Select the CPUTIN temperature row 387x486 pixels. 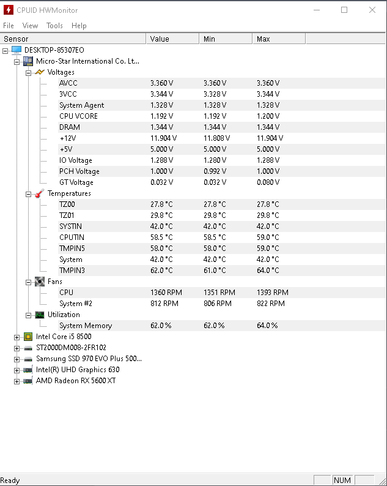pyautogui.click(x=222, y=237)
